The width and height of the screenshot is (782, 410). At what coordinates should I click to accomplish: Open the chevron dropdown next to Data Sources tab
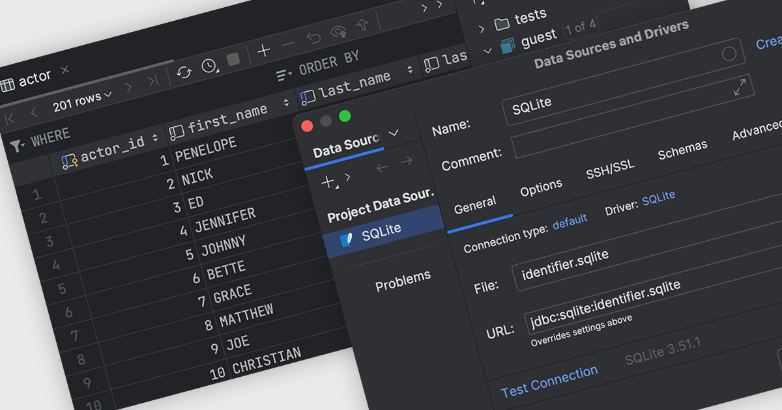(393, 132)
